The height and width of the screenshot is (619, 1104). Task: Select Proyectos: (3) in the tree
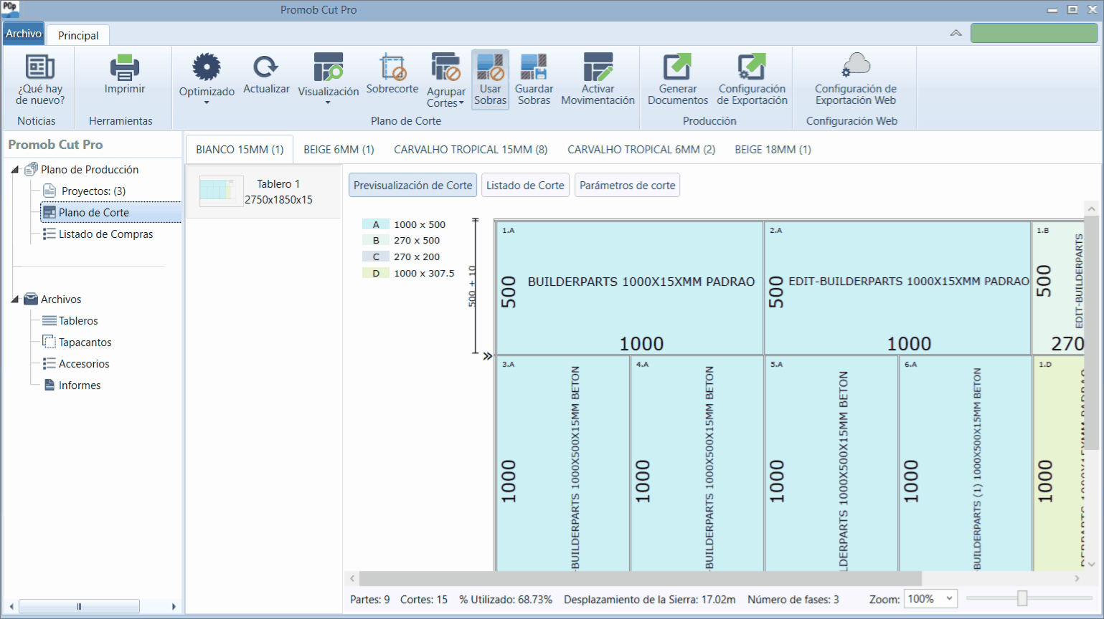point(93,191)
